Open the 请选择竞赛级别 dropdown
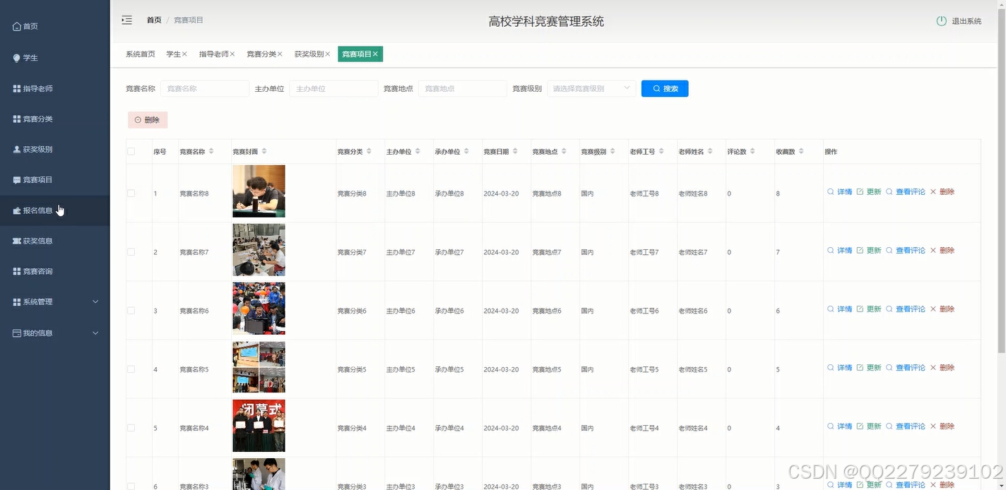 coord(591,88)
